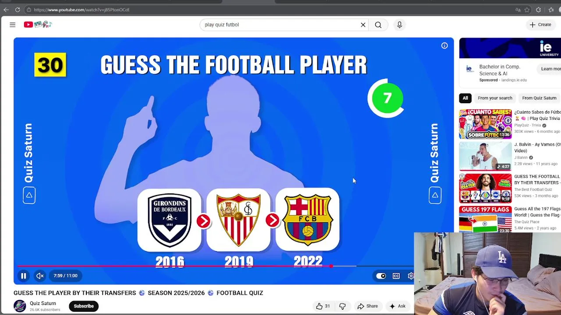Open the browser favorites list icon

point(550,10)
